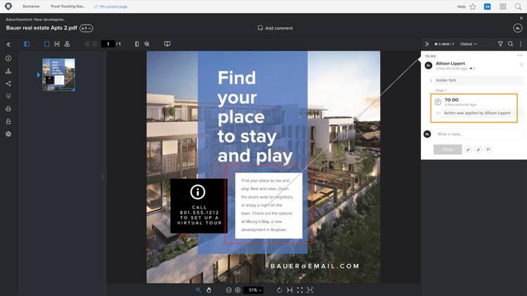Open the user avatar in header
The image size is (527, 296).
coord(518,28)
